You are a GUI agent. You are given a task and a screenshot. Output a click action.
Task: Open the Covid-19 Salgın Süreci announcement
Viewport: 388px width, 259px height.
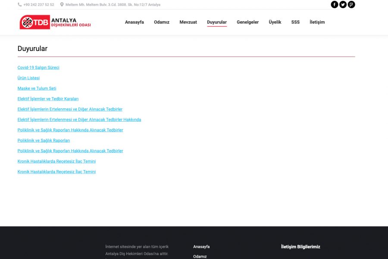click(38, 68)
